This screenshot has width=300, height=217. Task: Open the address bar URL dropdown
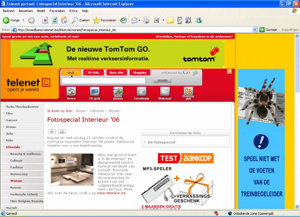255,30
